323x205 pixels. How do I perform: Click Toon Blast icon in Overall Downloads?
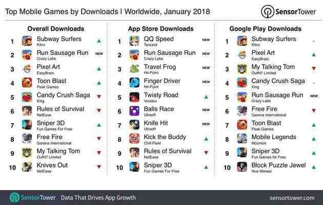click(x=27, y=83)
